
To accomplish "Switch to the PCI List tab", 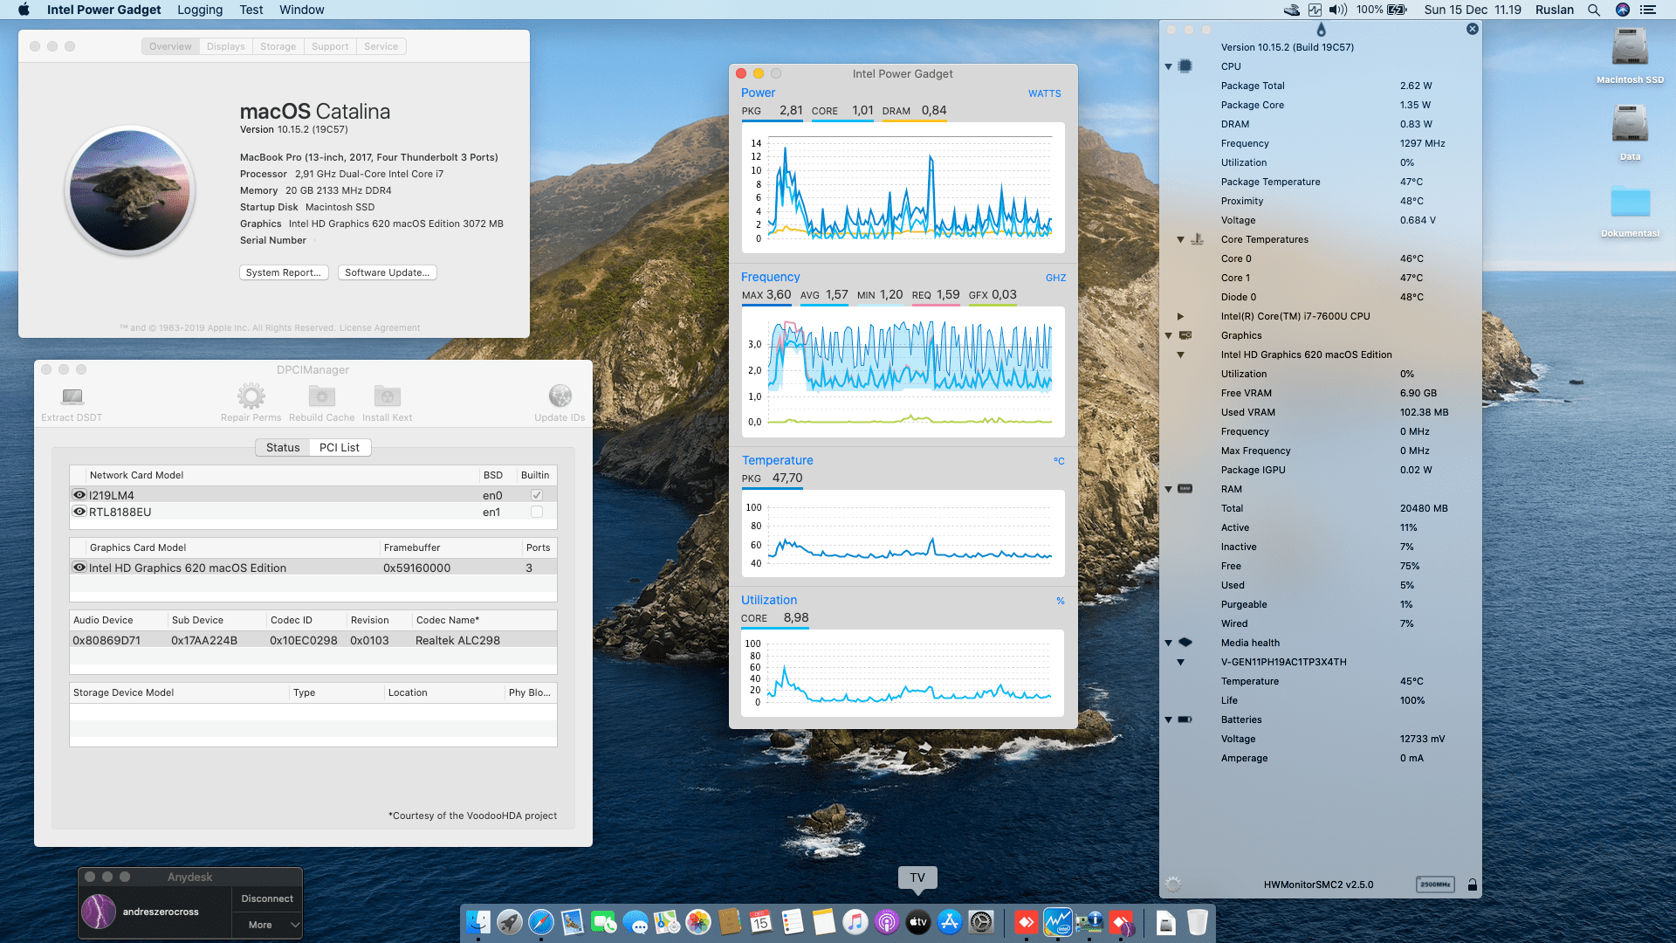I will click(x=340, y=446).
